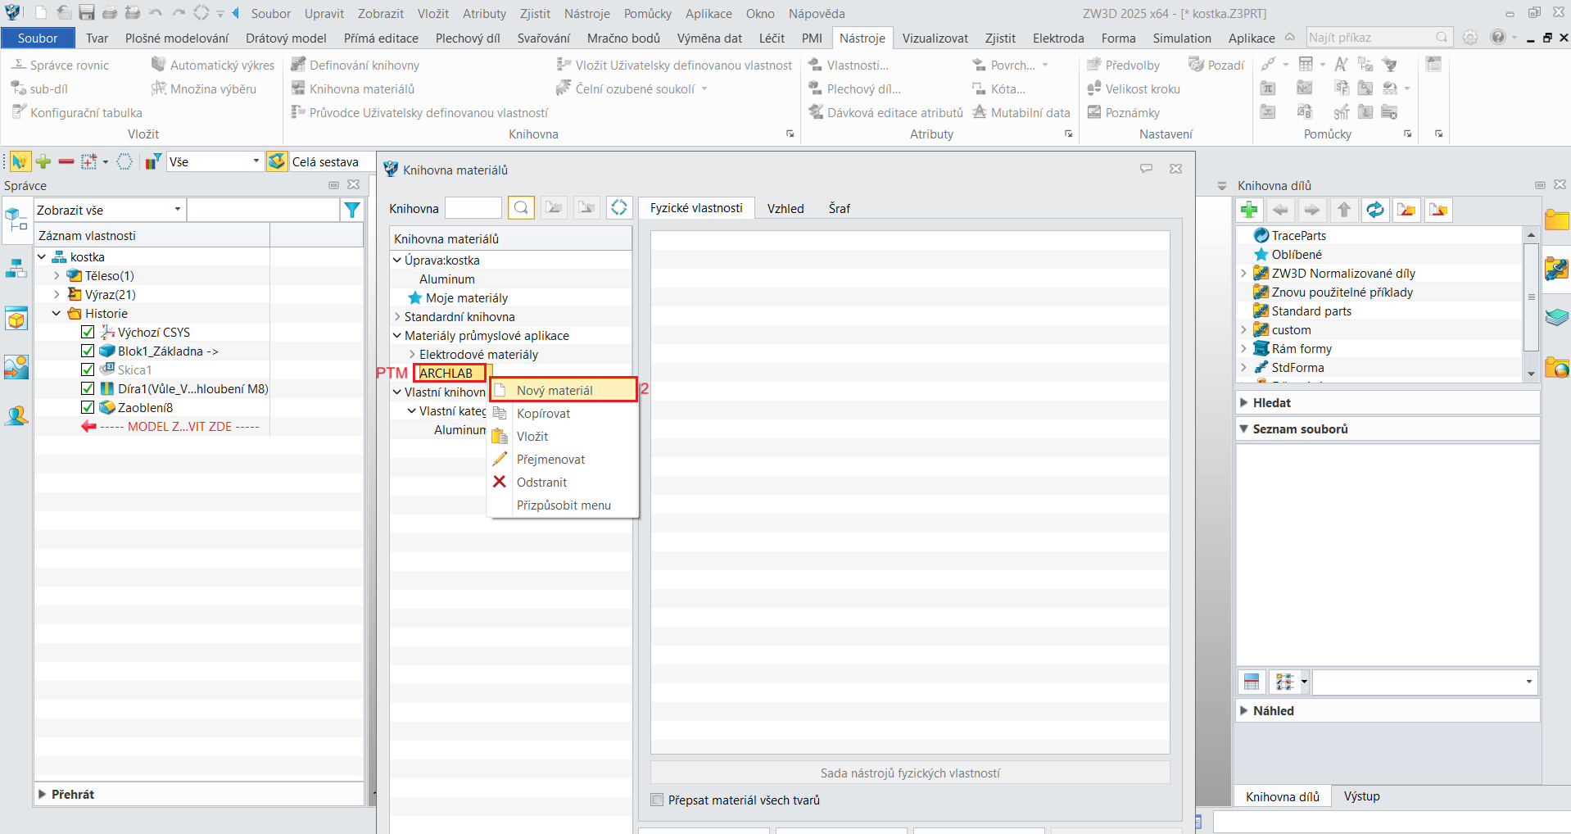Click the green plus icon in Knihovna dílů
Image resolution: width=1571 pixels, height=834 pixels.
[x=1249, y=211]
